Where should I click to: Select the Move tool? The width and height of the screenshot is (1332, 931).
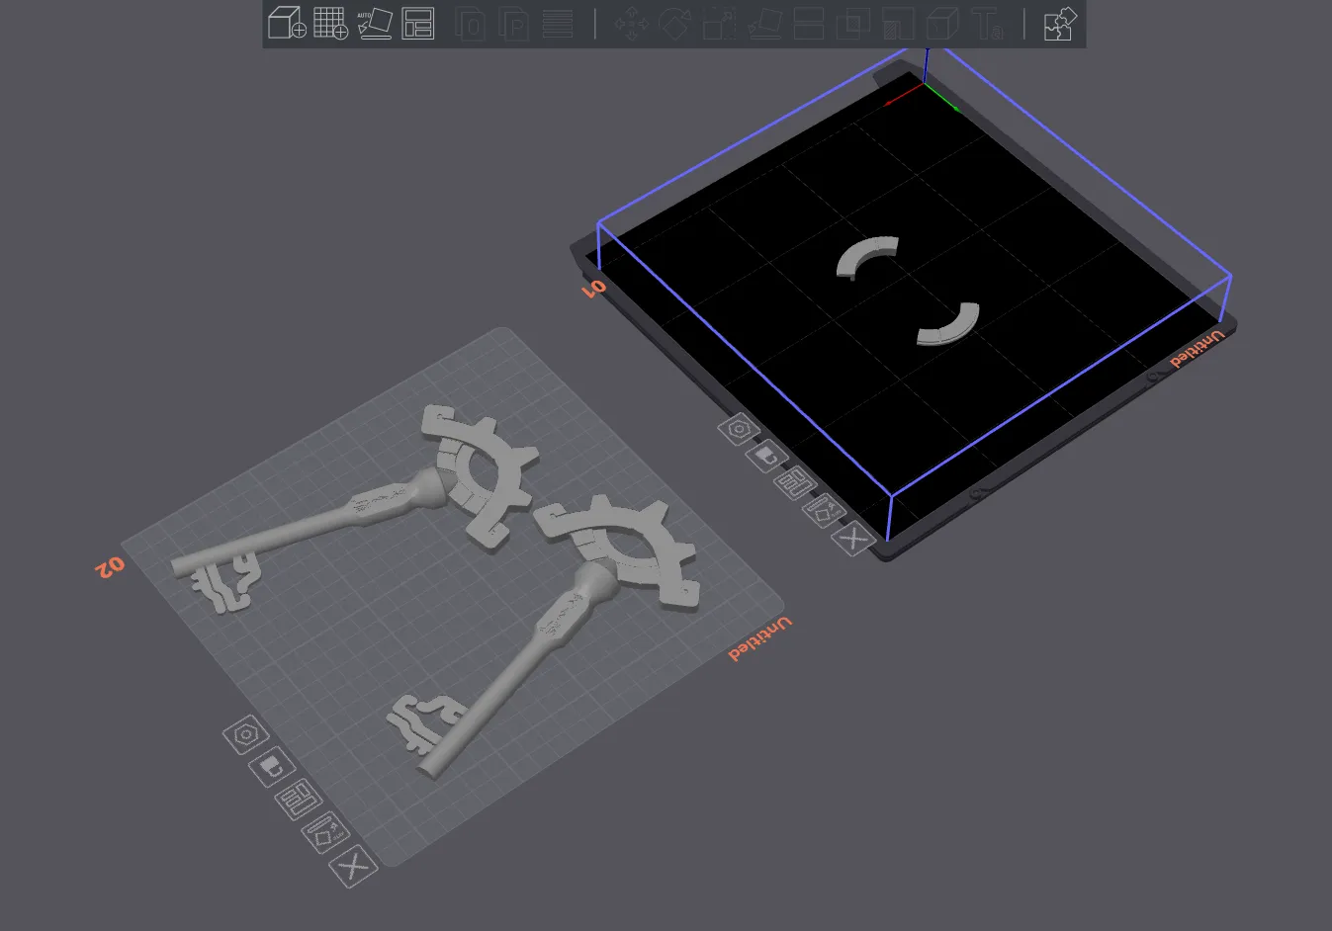632,23
